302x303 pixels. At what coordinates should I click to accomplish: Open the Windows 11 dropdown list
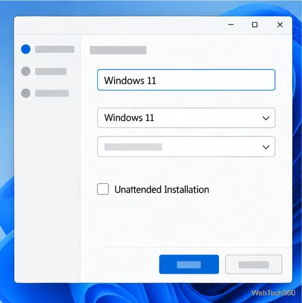(186, 118)
